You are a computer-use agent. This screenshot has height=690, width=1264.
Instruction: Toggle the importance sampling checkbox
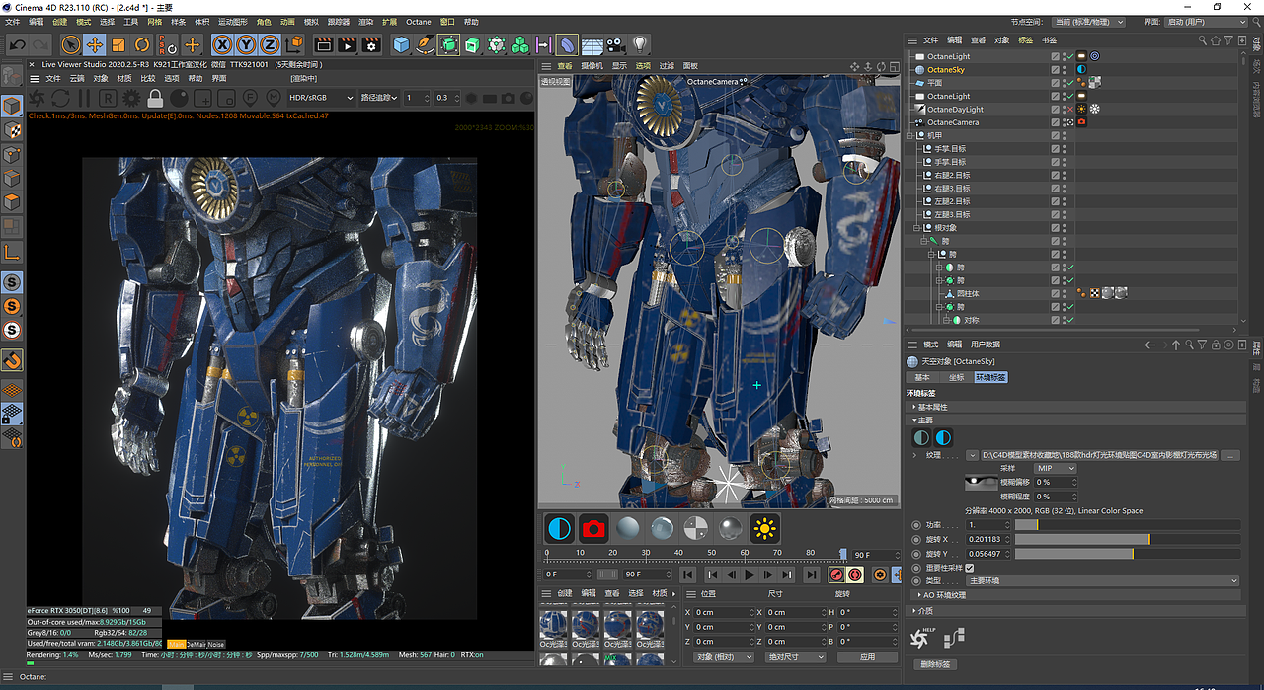[x=969, y=568]
